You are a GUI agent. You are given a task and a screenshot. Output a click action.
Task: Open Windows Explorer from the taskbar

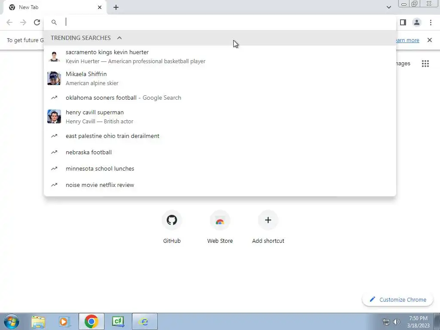38,321
